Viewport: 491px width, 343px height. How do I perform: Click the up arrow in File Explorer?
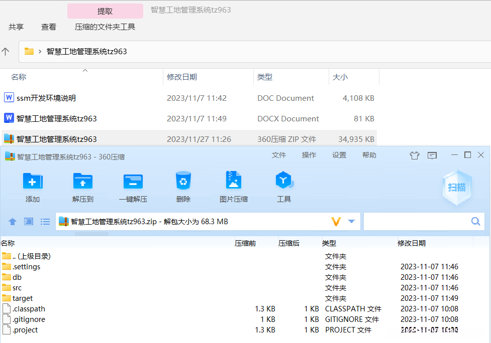tap(6, 52)
